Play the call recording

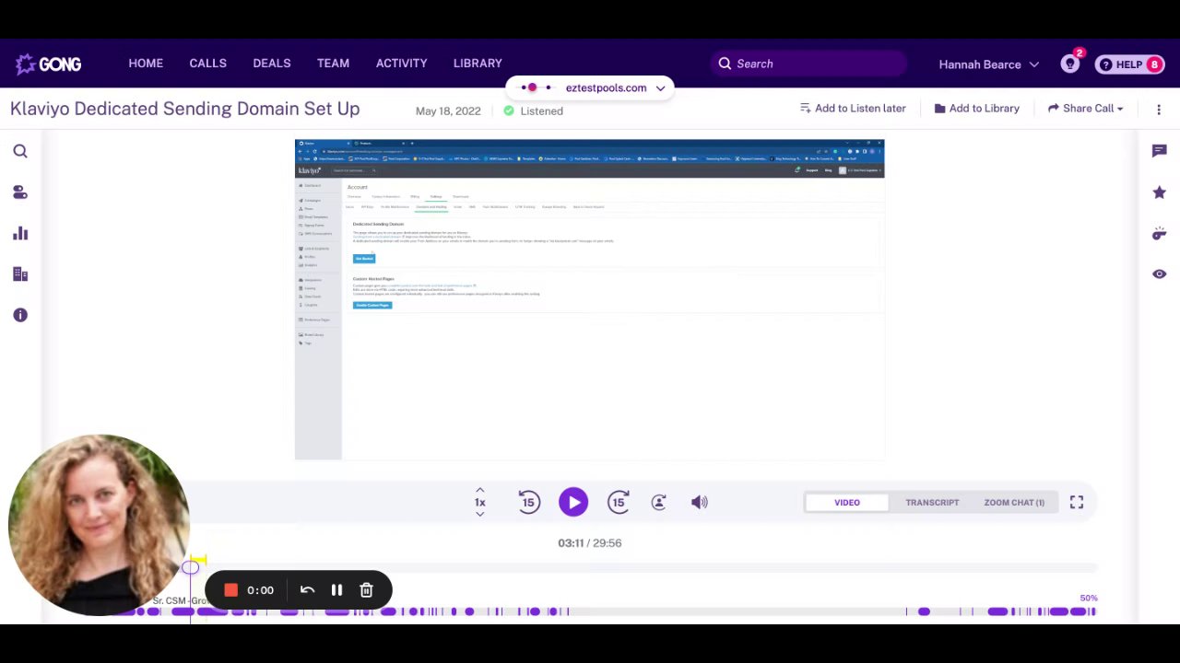click(573, 502)
